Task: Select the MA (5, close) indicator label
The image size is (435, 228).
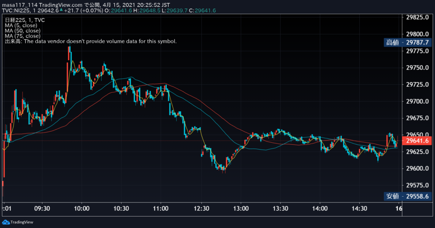Action: 21,25
